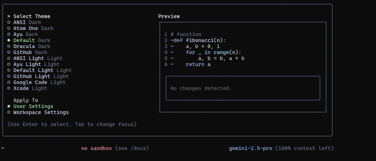Choose the Xcode Light theme
This screenshot has height=161, width=376.
tap(27, 88)
